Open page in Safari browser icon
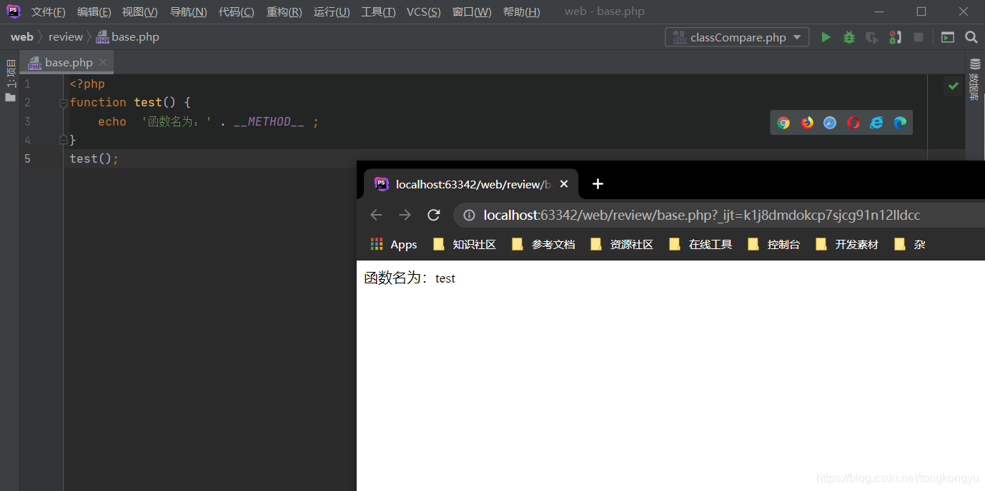The height and width of the screenshot is (491, 985). (830, 123)
